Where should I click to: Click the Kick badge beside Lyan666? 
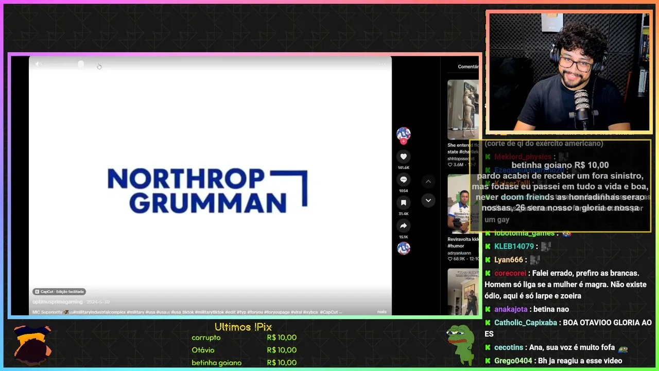coord(488,260)
